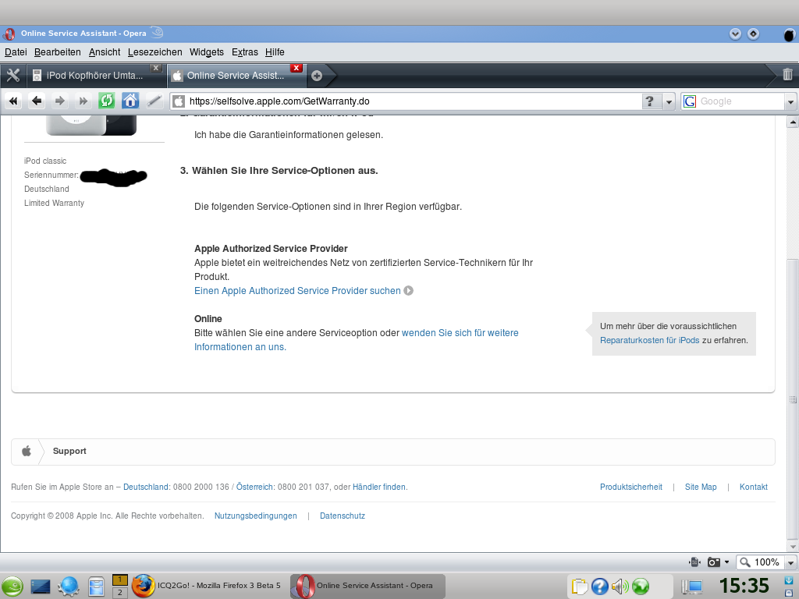Screen dimensions: 799x599
Task: Open the Google search engine dropdown
Action: [790, 101]
